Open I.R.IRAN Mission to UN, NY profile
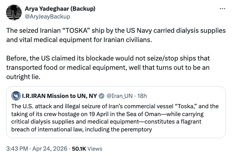232x156 pixels. click(59, 96)
